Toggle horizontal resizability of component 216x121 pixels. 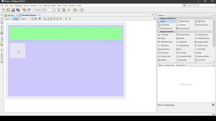tap(66, 19)
